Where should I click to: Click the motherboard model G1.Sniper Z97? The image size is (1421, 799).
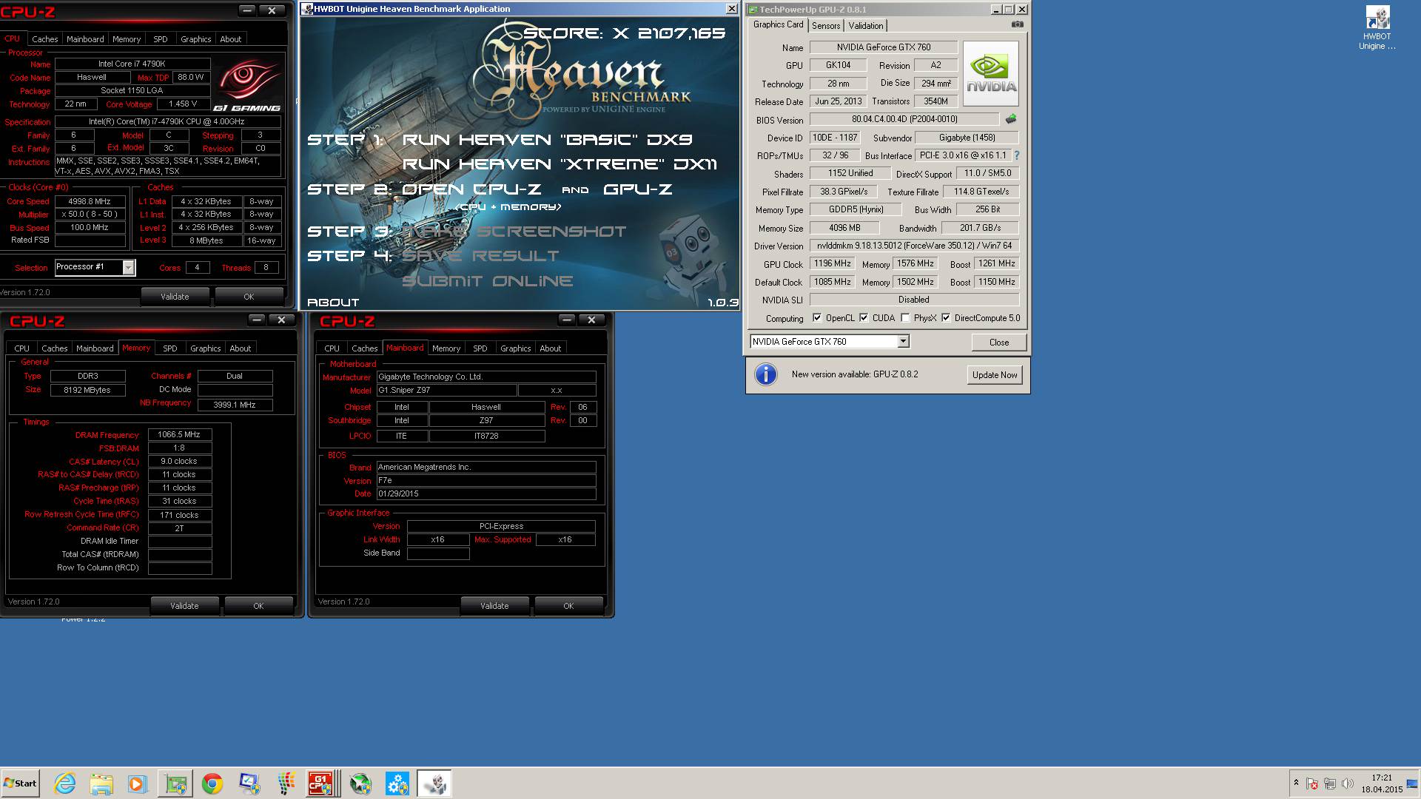click(x=446, y=390)
